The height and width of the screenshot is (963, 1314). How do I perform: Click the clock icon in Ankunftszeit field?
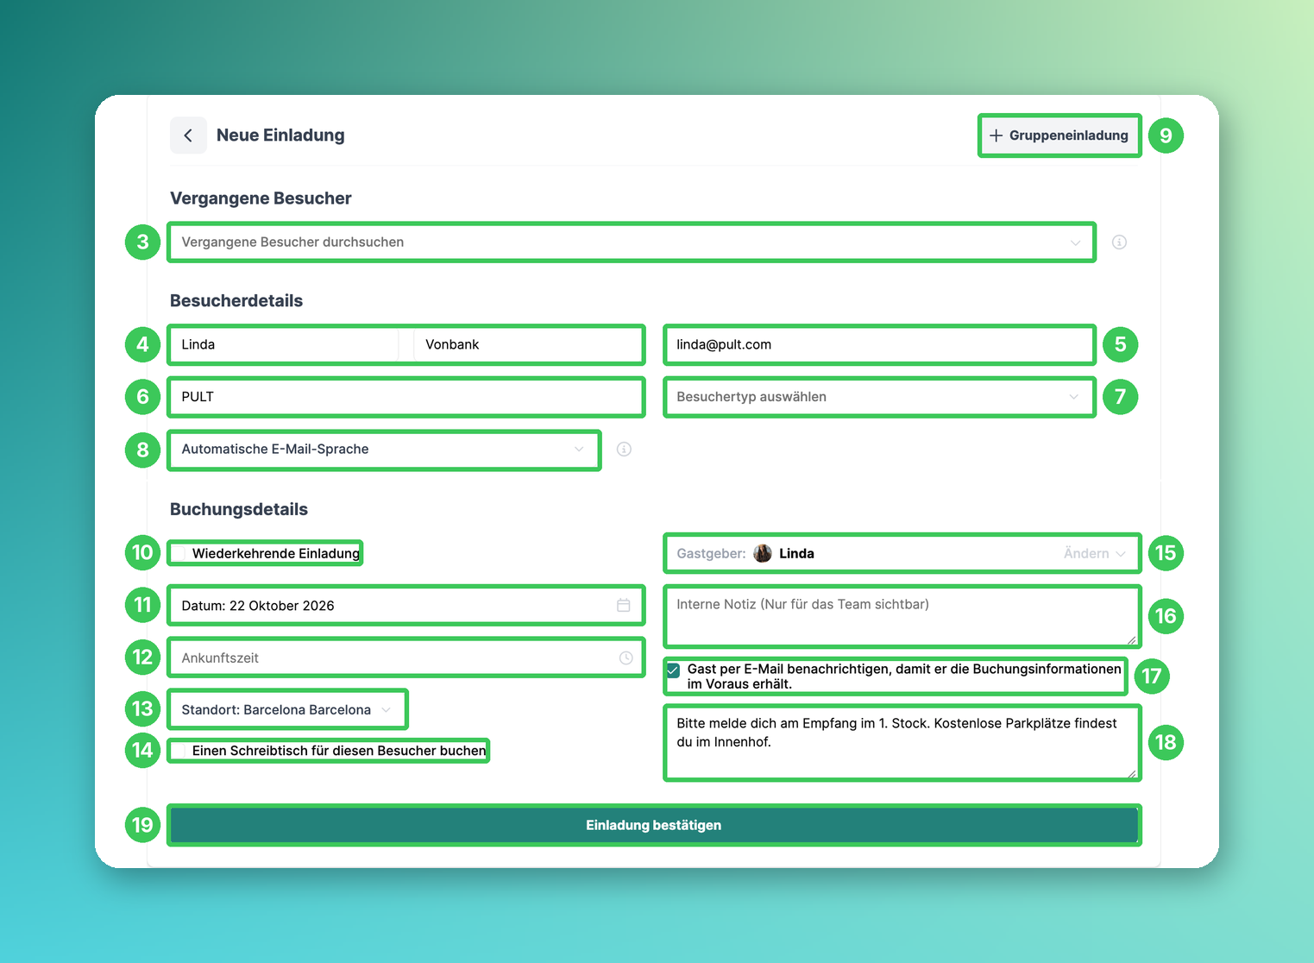[626, 658]
